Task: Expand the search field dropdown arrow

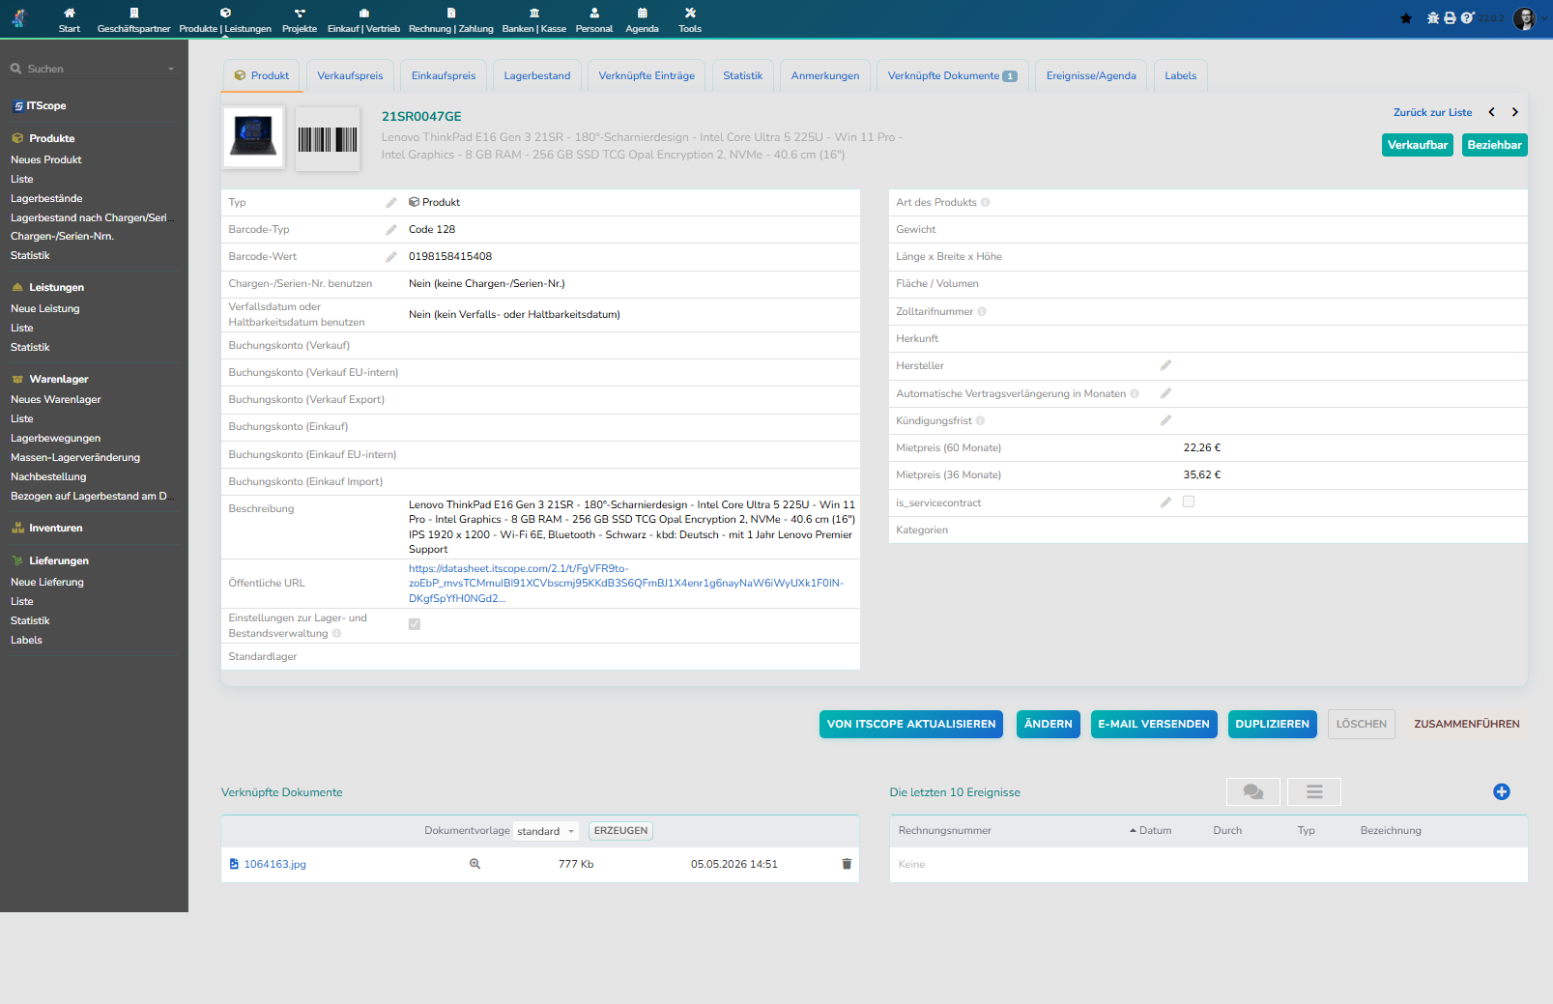Action: coord(171,69)
